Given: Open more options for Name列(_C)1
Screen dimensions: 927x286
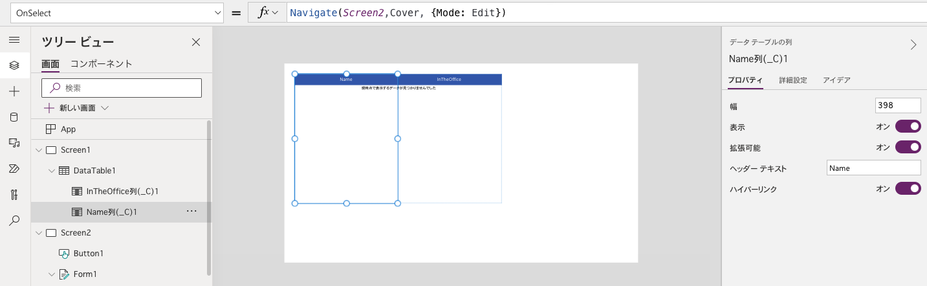Looking at the screenshot, I should pyautogui.click(x=191, y=212).
